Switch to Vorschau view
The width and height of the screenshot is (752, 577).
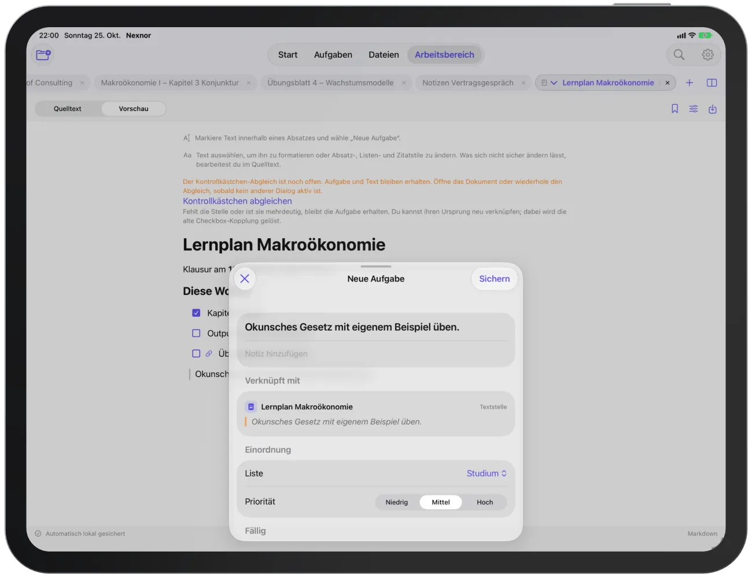(x=134, y=109)
